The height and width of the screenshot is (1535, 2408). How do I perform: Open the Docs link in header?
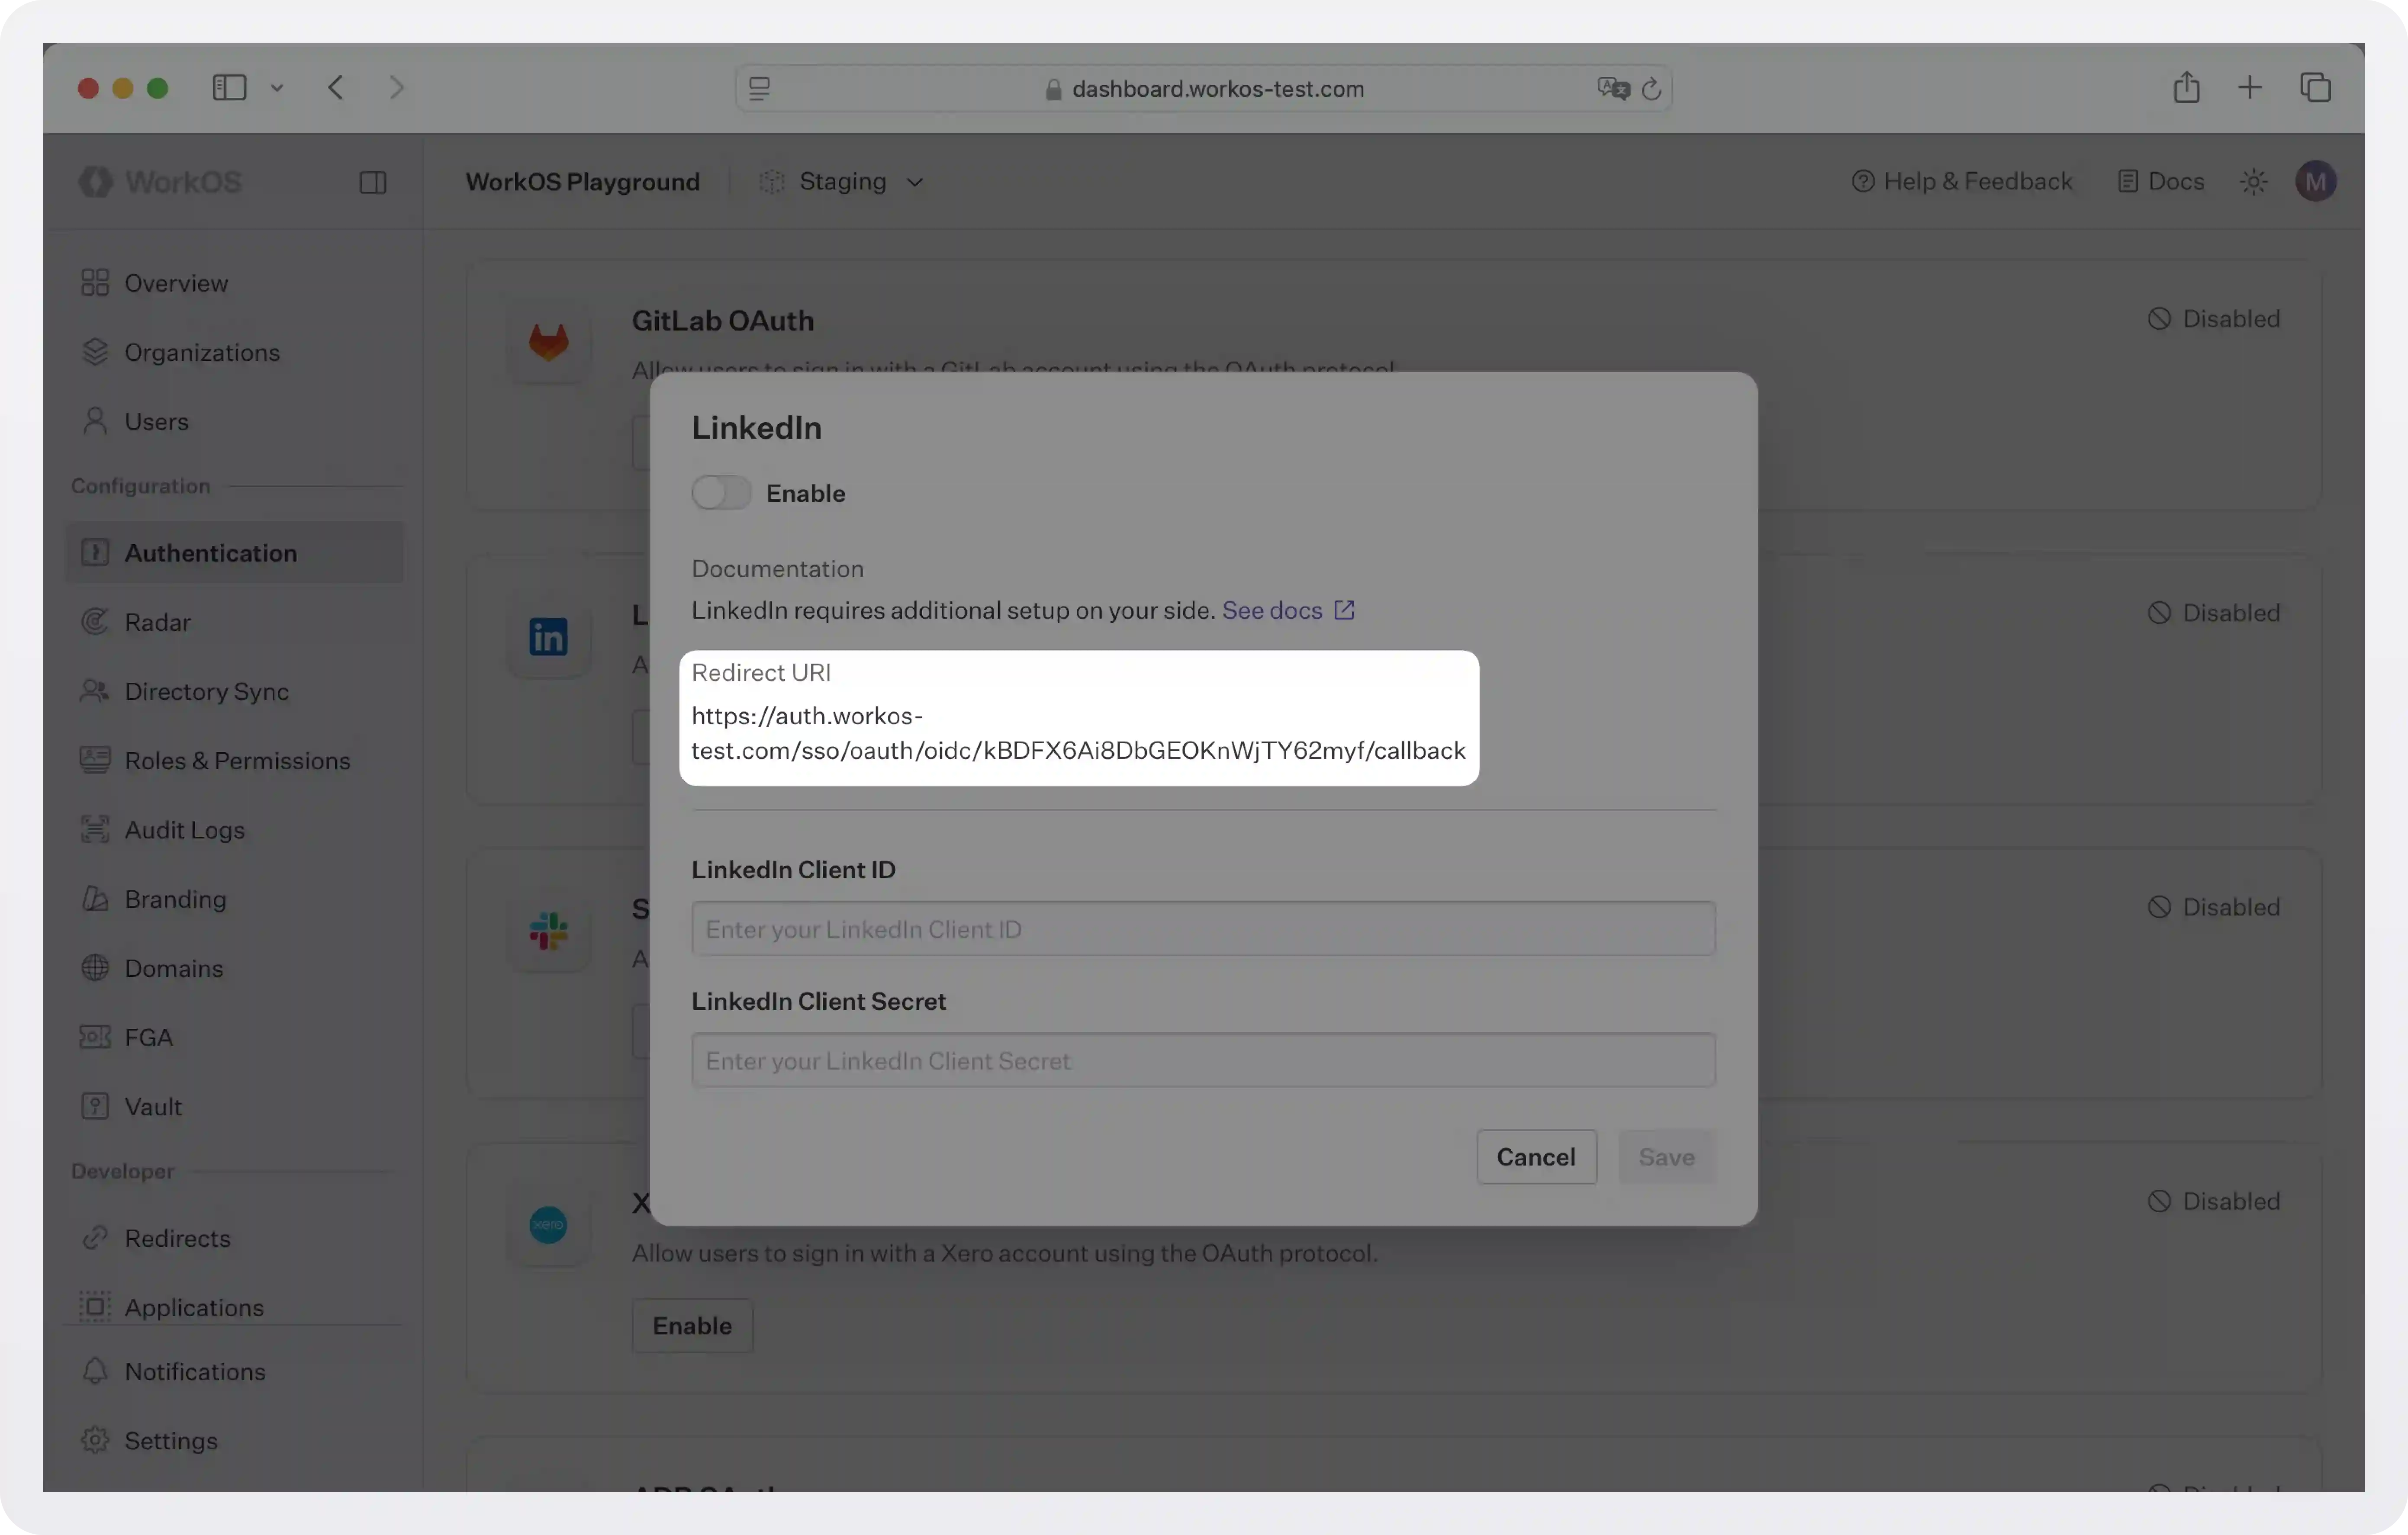(2160, 181)
